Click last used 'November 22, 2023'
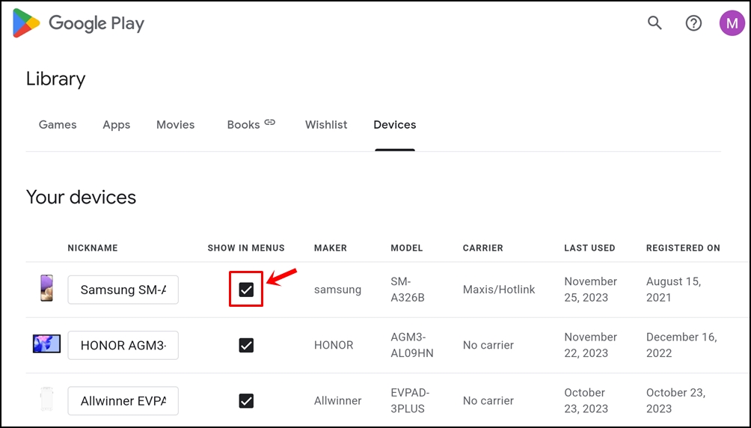This screenshot has width=751, height=428. click(x=590, y=345)
